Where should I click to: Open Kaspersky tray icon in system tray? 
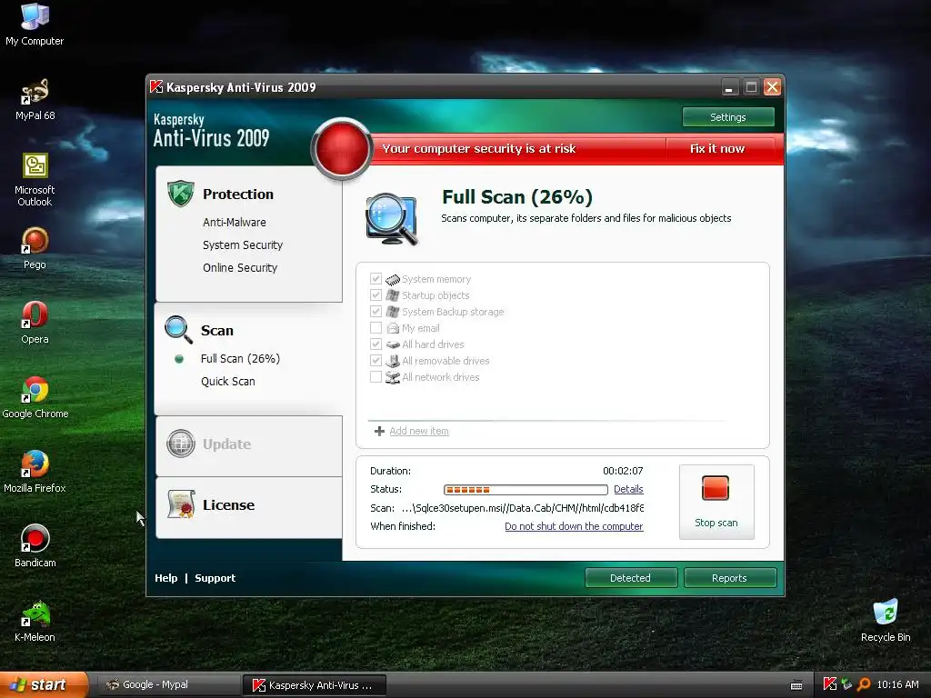tap(829, 684)
